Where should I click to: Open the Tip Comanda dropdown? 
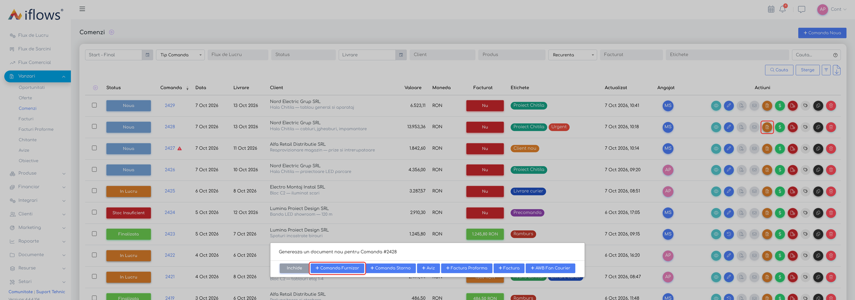(180, 55)
